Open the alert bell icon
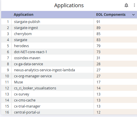 pyautogui.click(x=126, y=5)
